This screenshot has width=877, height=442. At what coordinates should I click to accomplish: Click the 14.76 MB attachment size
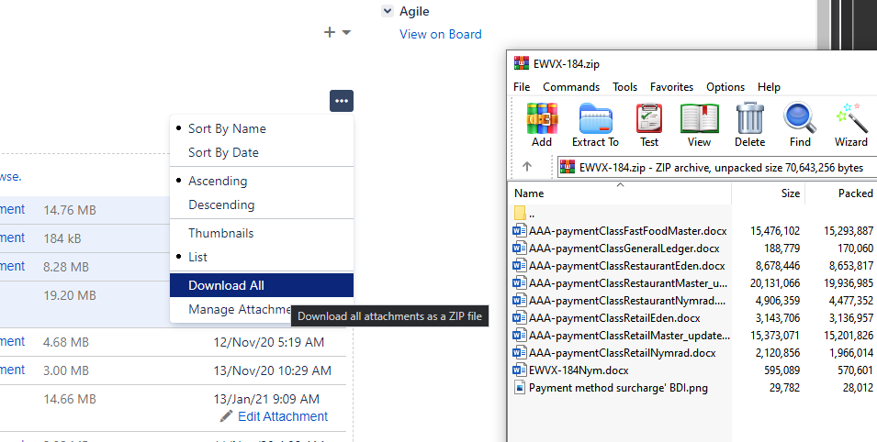pos(70,210)
